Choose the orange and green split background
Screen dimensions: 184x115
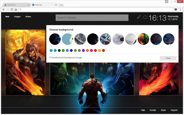click(143, 39)
